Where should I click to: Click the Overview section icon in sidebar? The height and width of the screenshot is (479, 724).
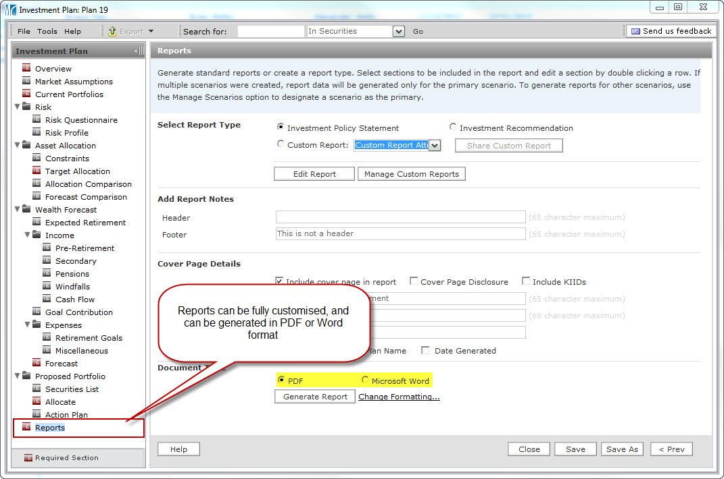click(26, 68)
